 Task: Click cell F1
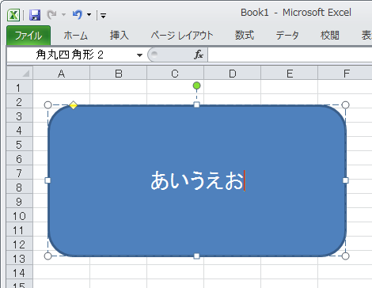click(345, 87)
